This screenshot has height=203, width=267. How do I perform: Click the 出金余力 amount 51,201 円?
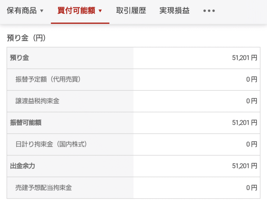(245, 166)
